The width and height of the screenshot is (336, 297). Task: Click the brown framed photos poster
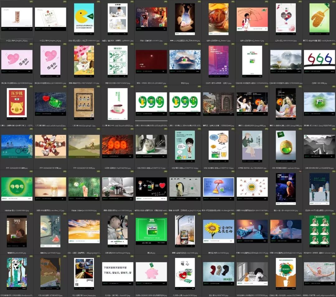click(x=84, y=104)
